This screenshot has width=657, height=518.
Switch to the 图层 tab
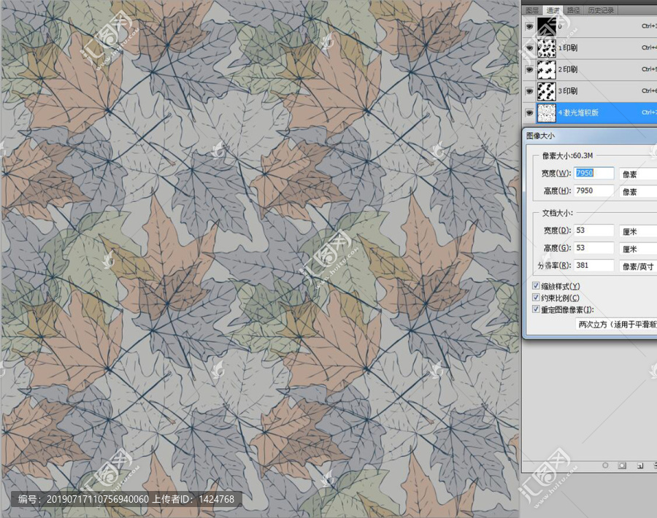point(532,10)
